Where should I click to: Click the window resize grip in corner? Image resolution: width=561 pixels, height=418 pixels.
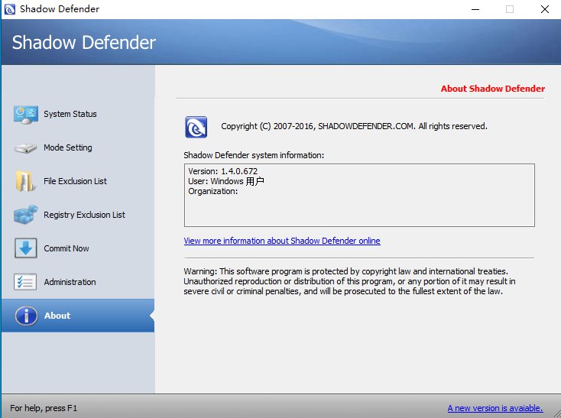click(x=556, y=413)
